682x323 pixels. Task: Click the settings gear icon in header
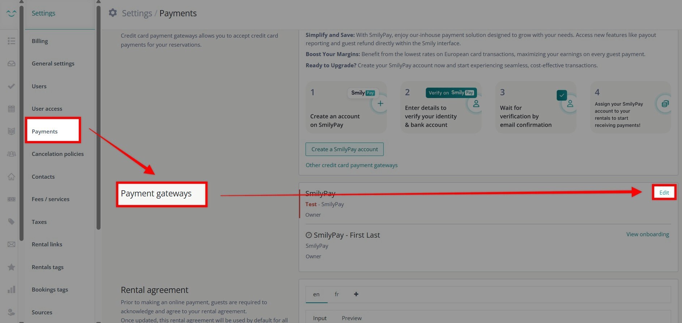113,13
